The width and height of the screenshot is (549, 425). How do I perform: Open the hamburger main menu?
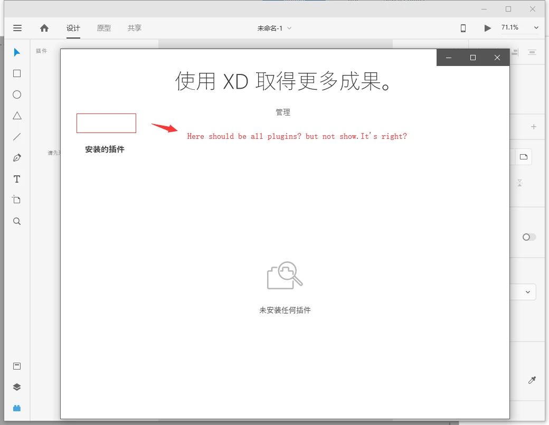17,28
